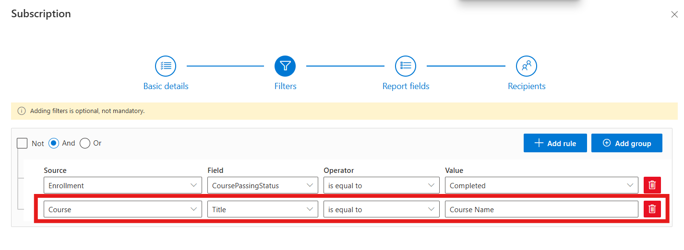The height and width of the screenshot is (250, 684).
Task: Click the Filters funnel step icon
Action: coord(285,66)
